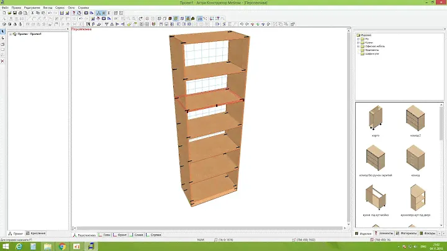
Task: Expand the Офисная мебель folder node
Action: pyautogui.click(x=358, y=45)
